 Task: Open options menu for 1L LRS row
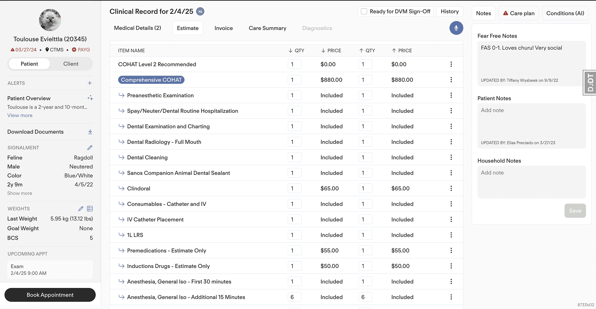tap(451, 235)
